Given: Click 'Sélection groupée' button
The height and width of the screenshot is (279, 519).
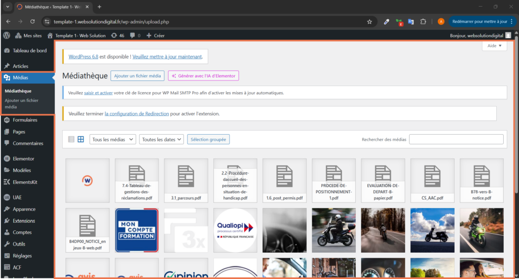Looking at the screenshot, I should 208,139.
